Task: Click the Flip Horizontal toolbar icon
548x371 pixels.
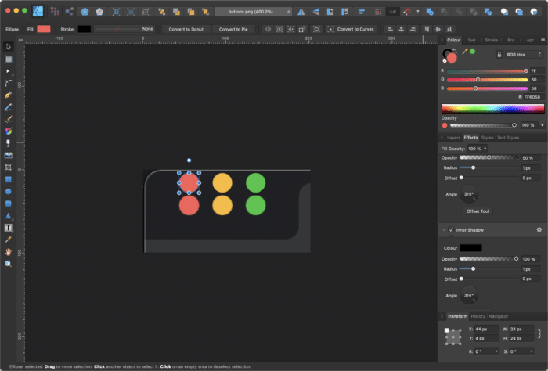Action: pos(301,12)
